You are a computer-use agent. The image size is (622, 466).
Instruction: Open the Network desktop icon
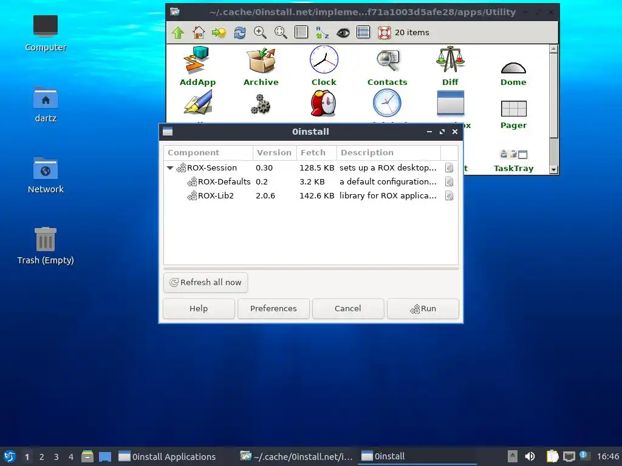tap(46, 175)
